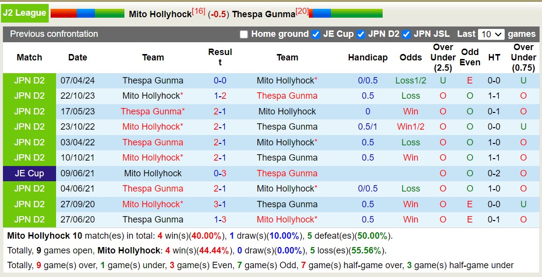Click the 55.56% loss percentage in summary

point(366,251)
